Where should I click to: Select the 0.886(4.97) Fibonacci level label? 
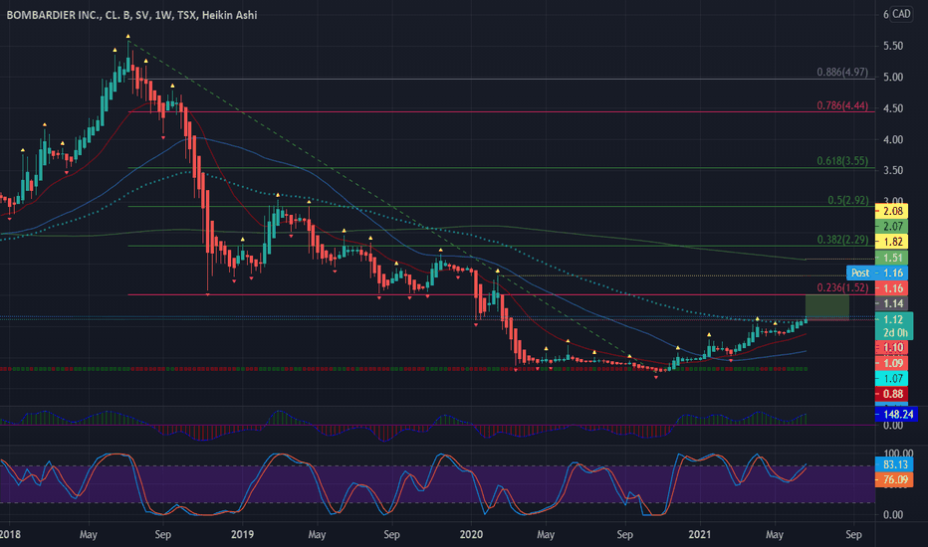pyautogui.click(x=842, y=73)
